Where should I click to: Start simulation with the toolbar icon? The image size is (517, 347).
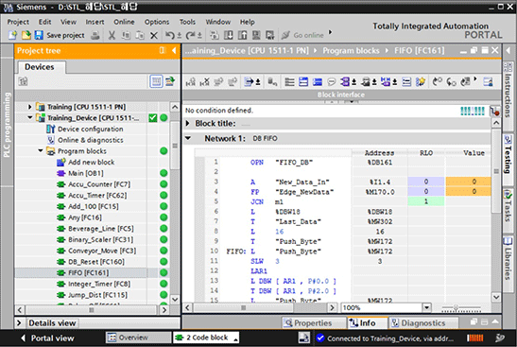pos(256,35)
